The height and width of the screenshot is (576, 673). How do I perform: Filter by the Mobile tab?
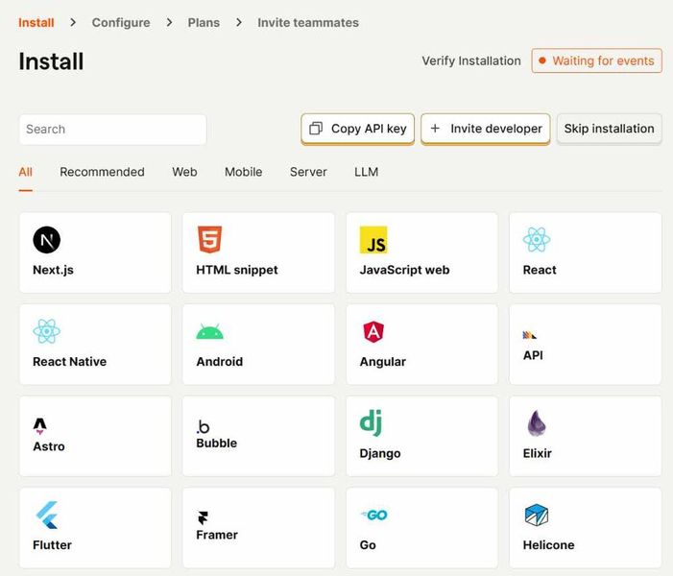[x=243, y=172]
